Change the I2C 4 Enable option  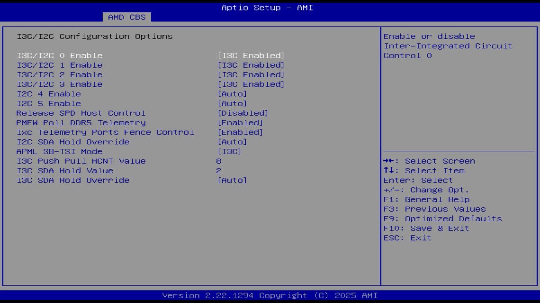pyautogui.click(x=49, y=94)
